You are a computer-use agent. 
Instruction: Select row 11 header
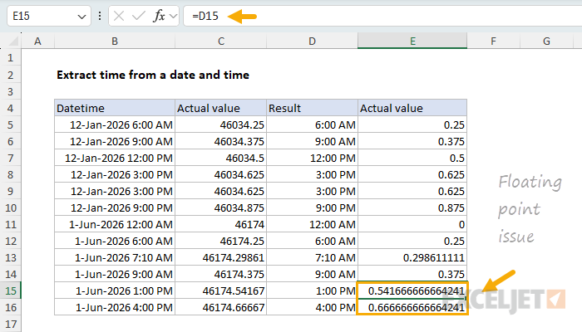[x=10, y=225]
